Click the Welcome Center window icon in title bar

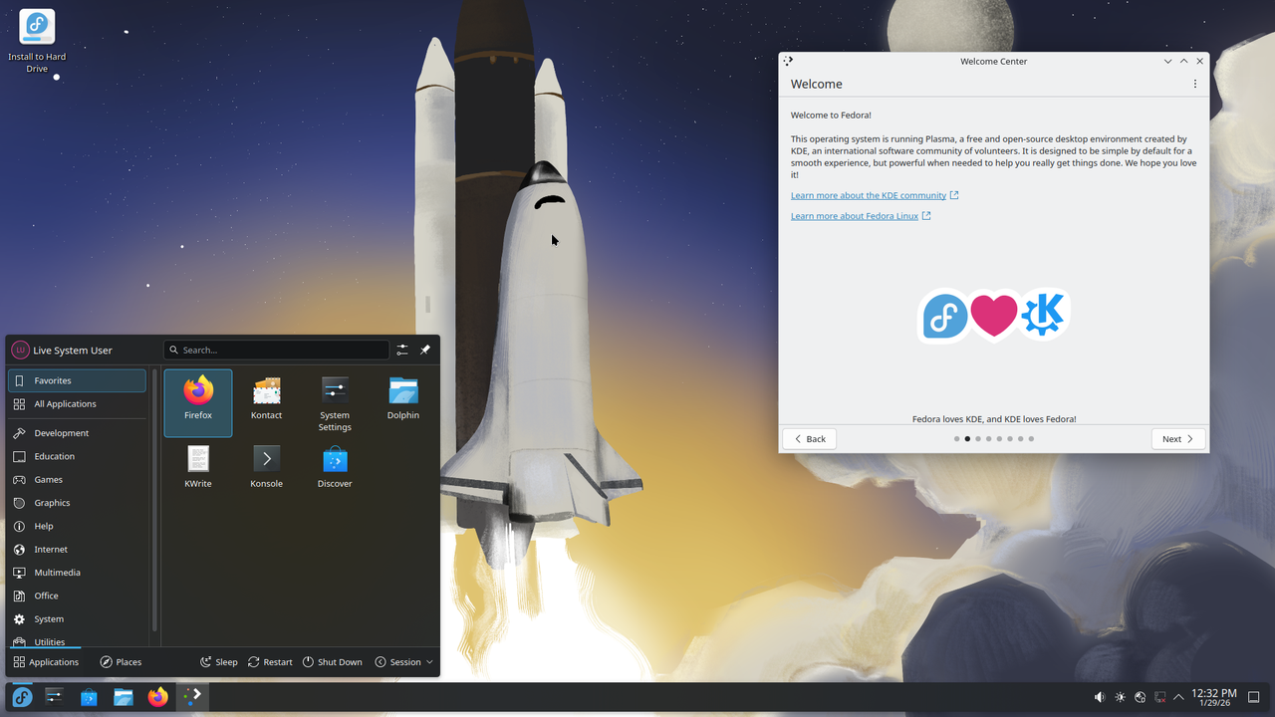788,61
